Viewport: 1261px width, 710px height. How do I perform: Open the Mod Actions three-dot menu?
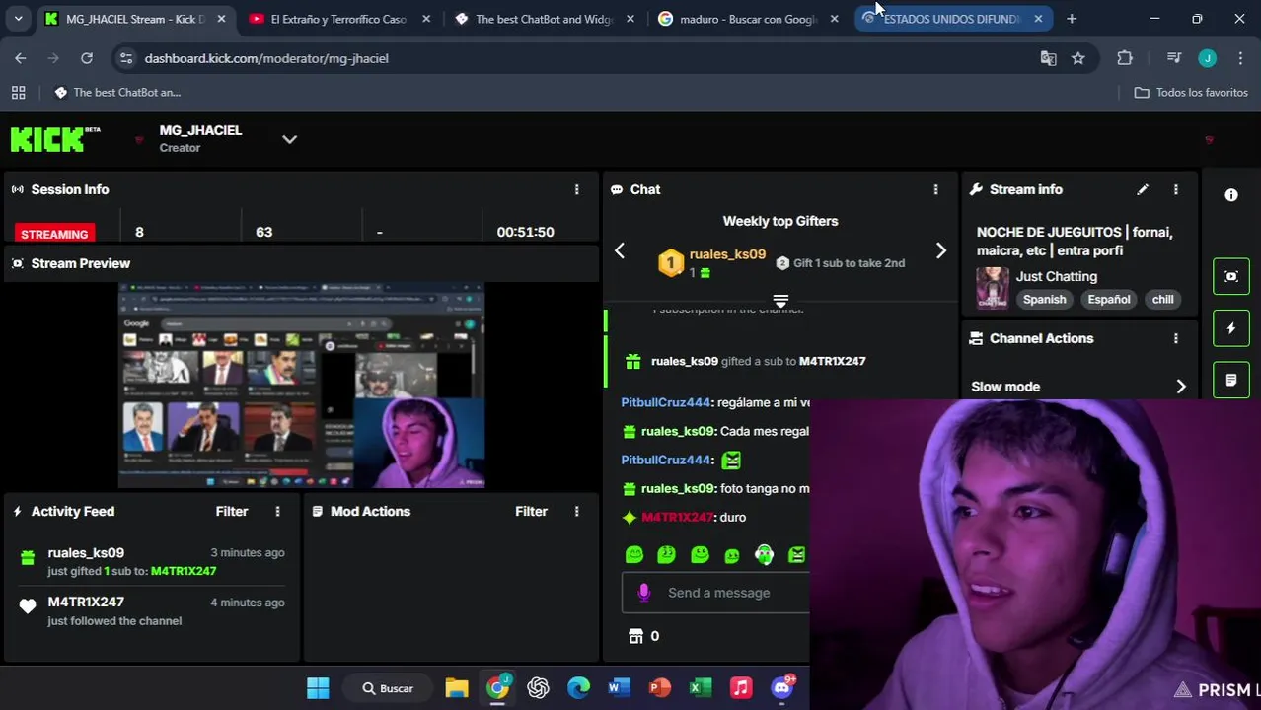point(577,511)
